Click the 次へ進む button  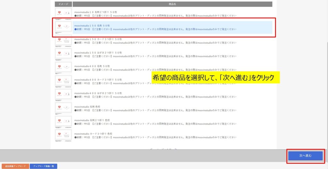coord(305,156)
